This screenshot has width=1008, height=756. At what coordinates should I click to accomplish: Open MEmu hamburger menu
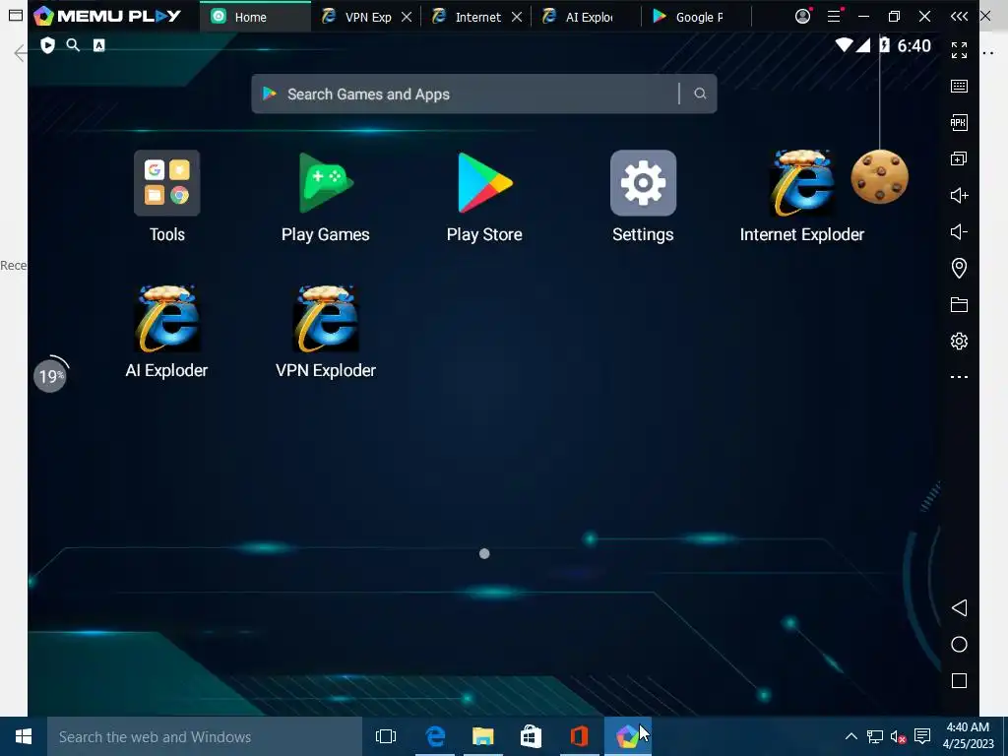coord(834,16)
